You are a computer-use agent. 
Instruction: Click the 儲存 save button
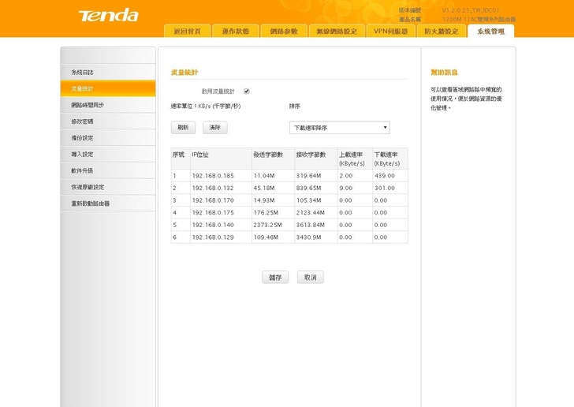274,278
